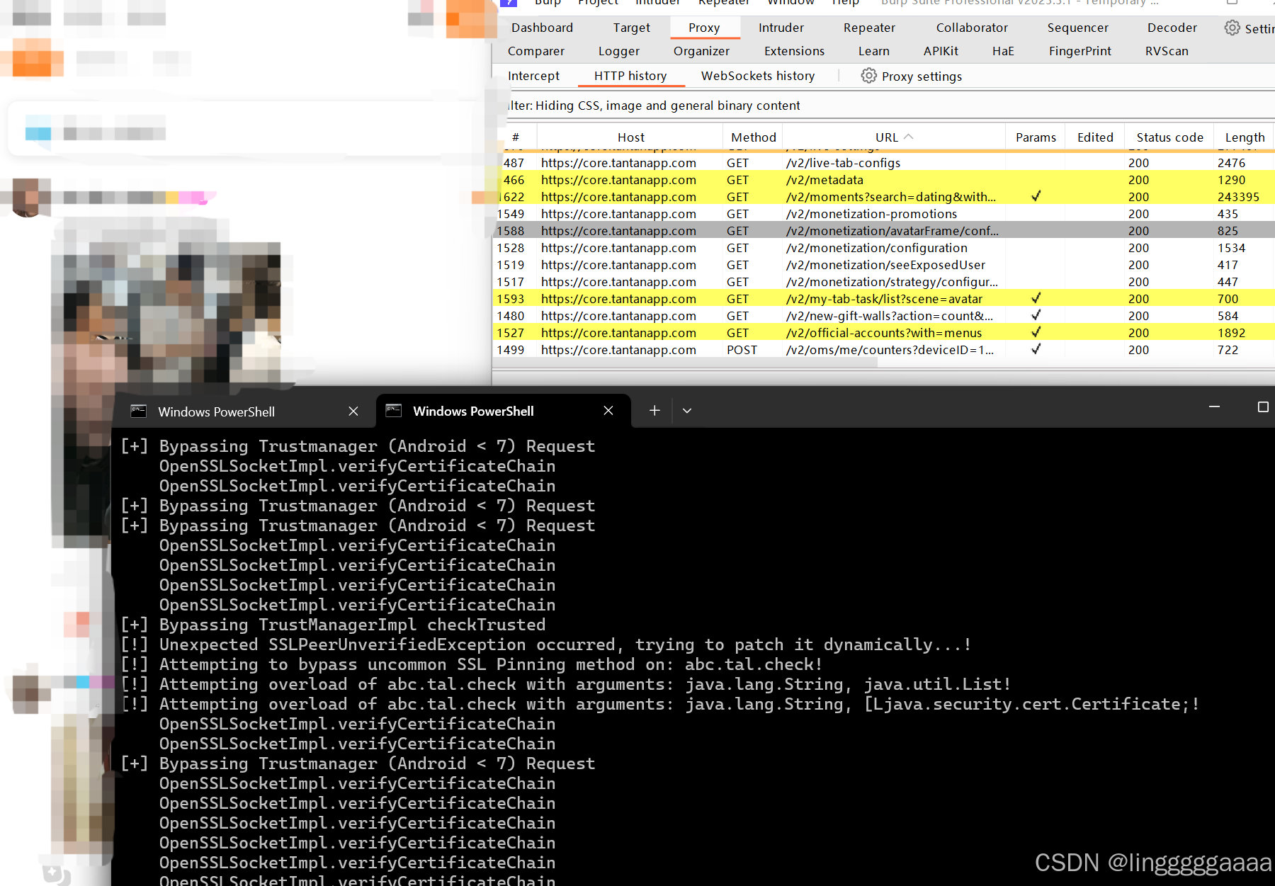Select row 1588 avatarFrame request
The height and width of the screenshot is (886, 1275).
click(x=884, y=231)
